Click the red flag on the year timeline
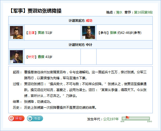 (x=127, y=117)
